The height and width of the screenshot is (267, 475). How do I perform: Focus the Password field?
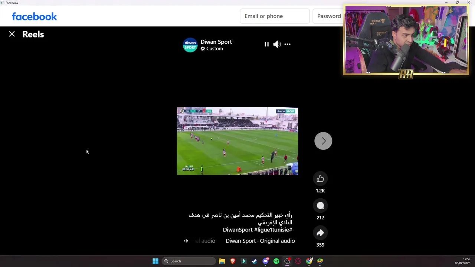(x=329, y=16)
